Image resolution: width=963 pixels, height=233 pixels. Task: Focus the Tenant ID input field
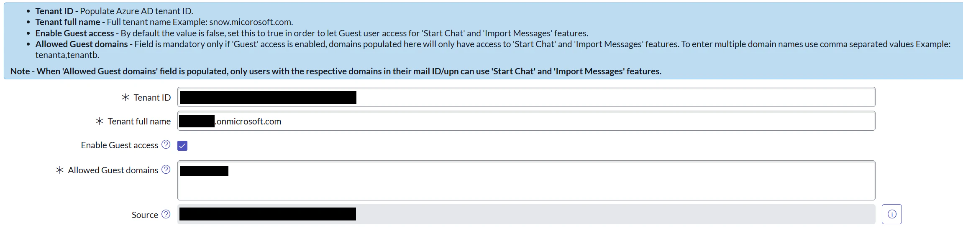tap(526, 97)
